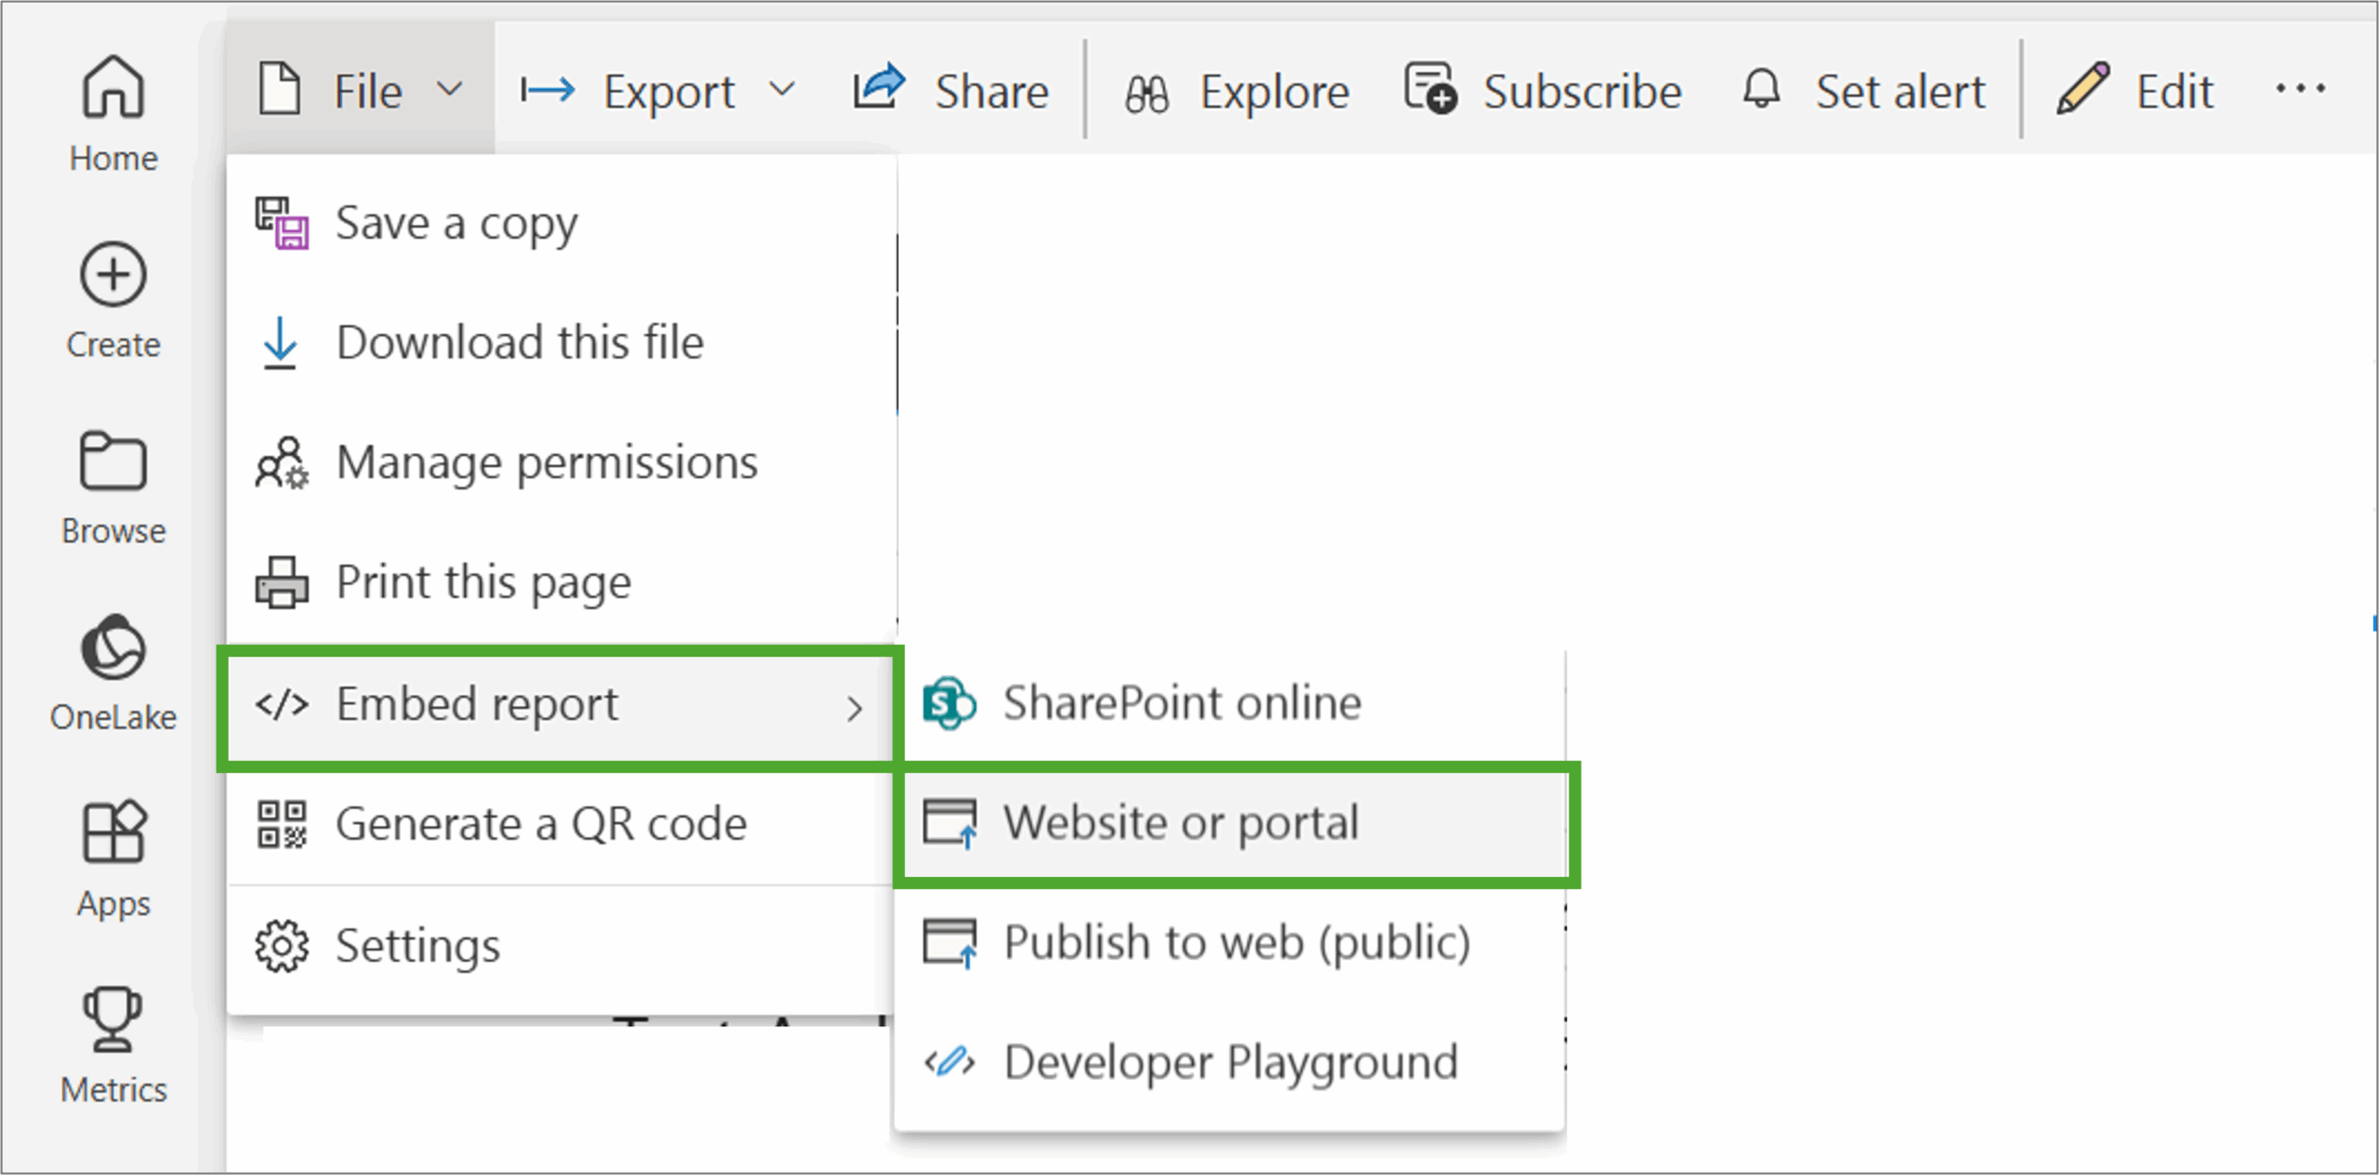Open the Browse folder icon
The image size is (2379, 1175).
[113, 460]
